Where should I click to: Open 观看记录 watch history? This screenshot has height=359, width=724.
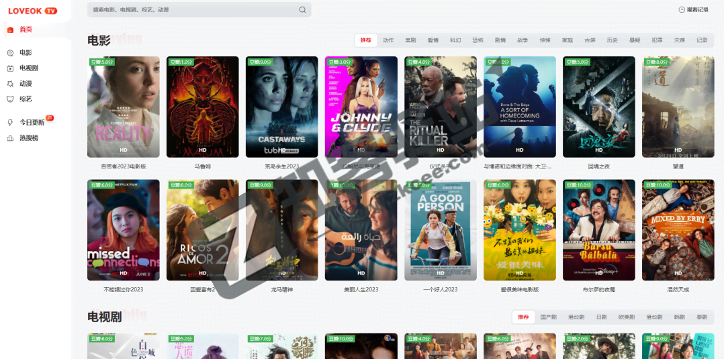pyautogui.click(x=693, y=10)
